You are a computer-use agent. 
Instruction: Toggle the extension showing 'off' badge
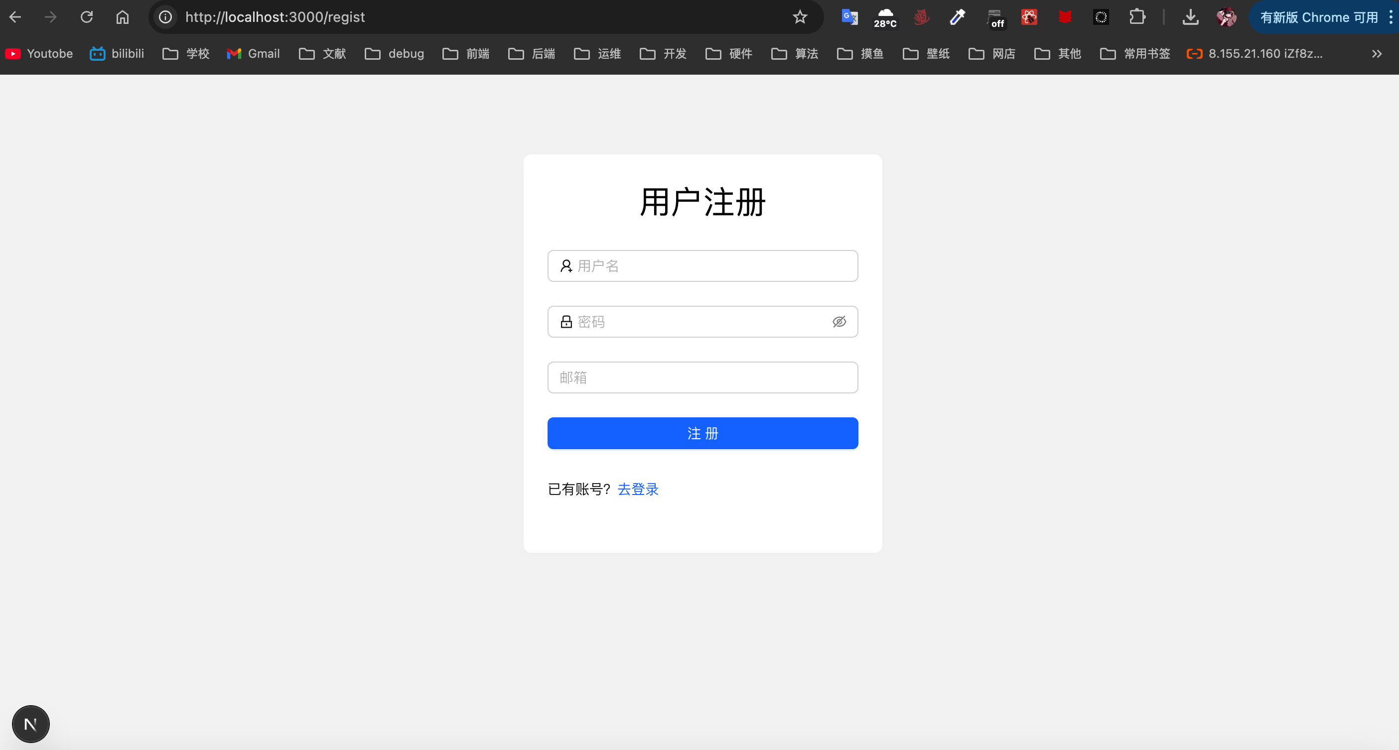point(994,17)
